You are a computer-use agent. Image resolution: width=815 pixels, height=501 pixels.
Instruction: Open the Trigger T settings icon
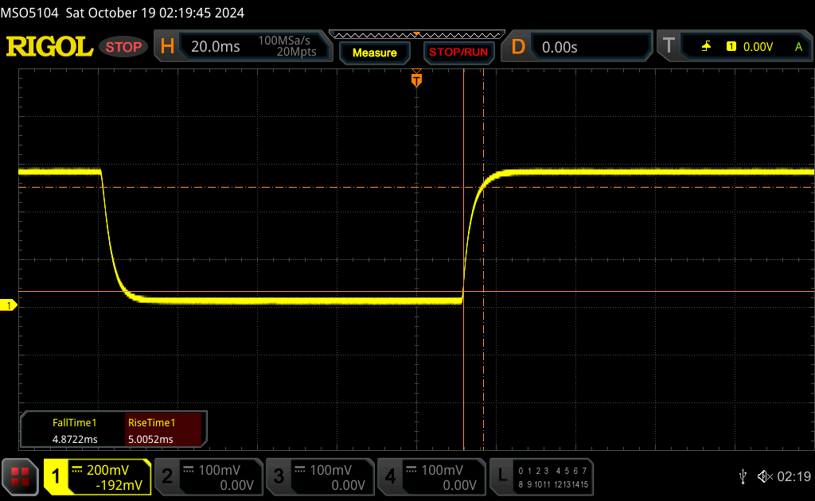669,47
